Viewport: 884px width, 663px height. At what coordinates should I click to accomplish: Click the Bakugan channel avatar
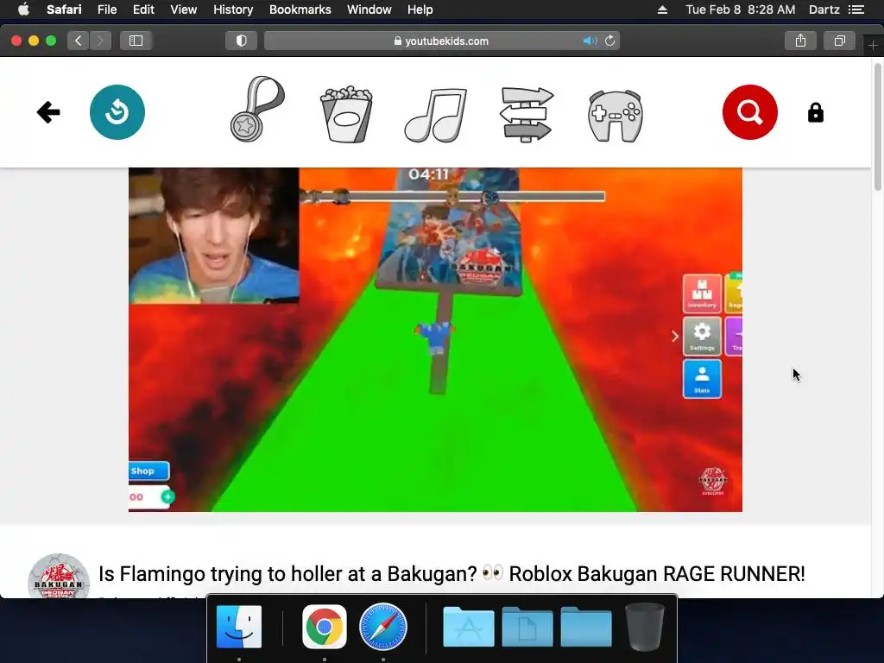click(59, 576)
